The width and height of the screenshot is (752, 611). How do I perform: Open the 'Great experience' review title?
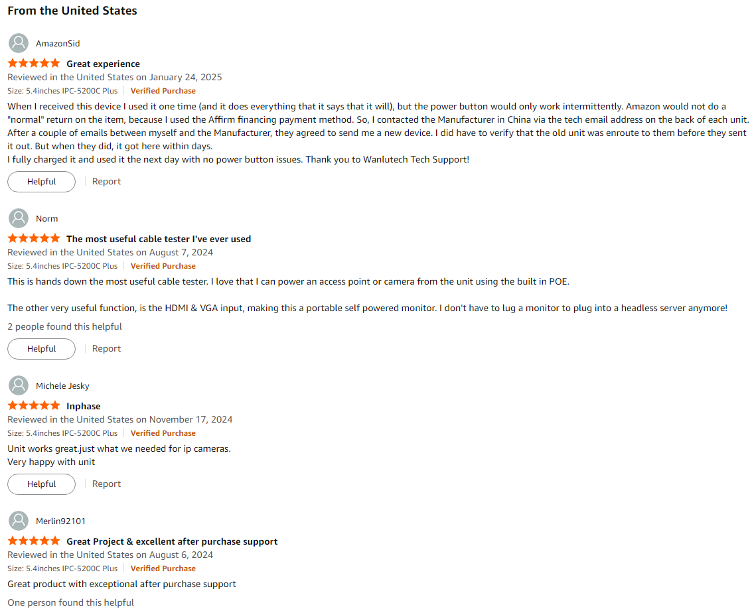tap(103, 64)
